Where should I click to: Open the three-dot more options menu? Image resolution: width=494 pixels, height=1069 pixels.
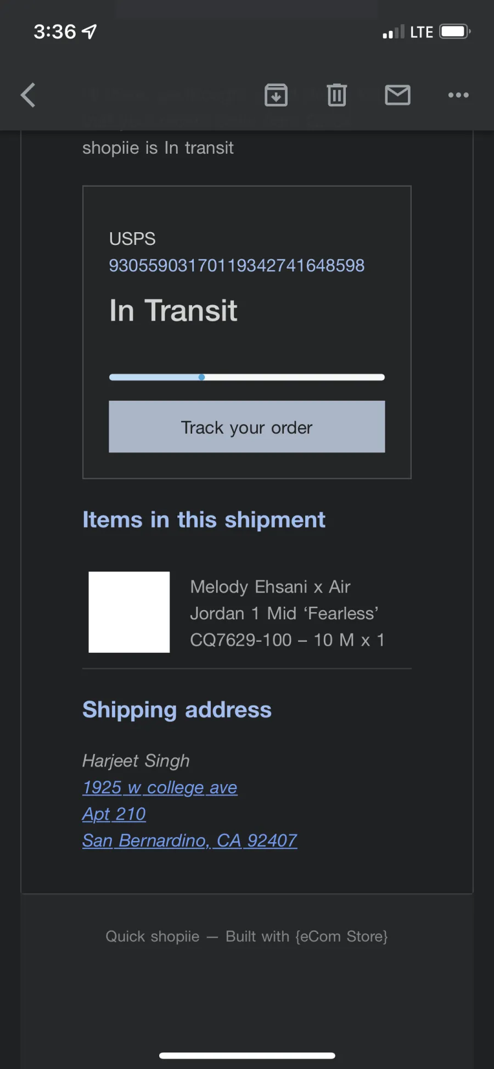coord(458,95)
